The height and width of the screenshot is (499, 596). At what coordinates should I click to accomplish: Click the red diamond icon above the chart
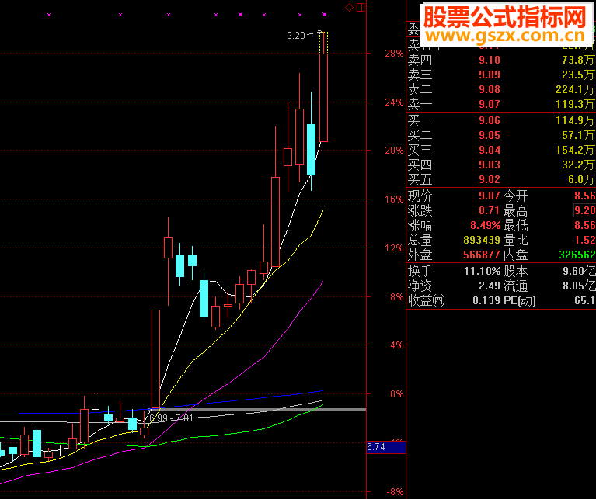[x=349, y=8]
